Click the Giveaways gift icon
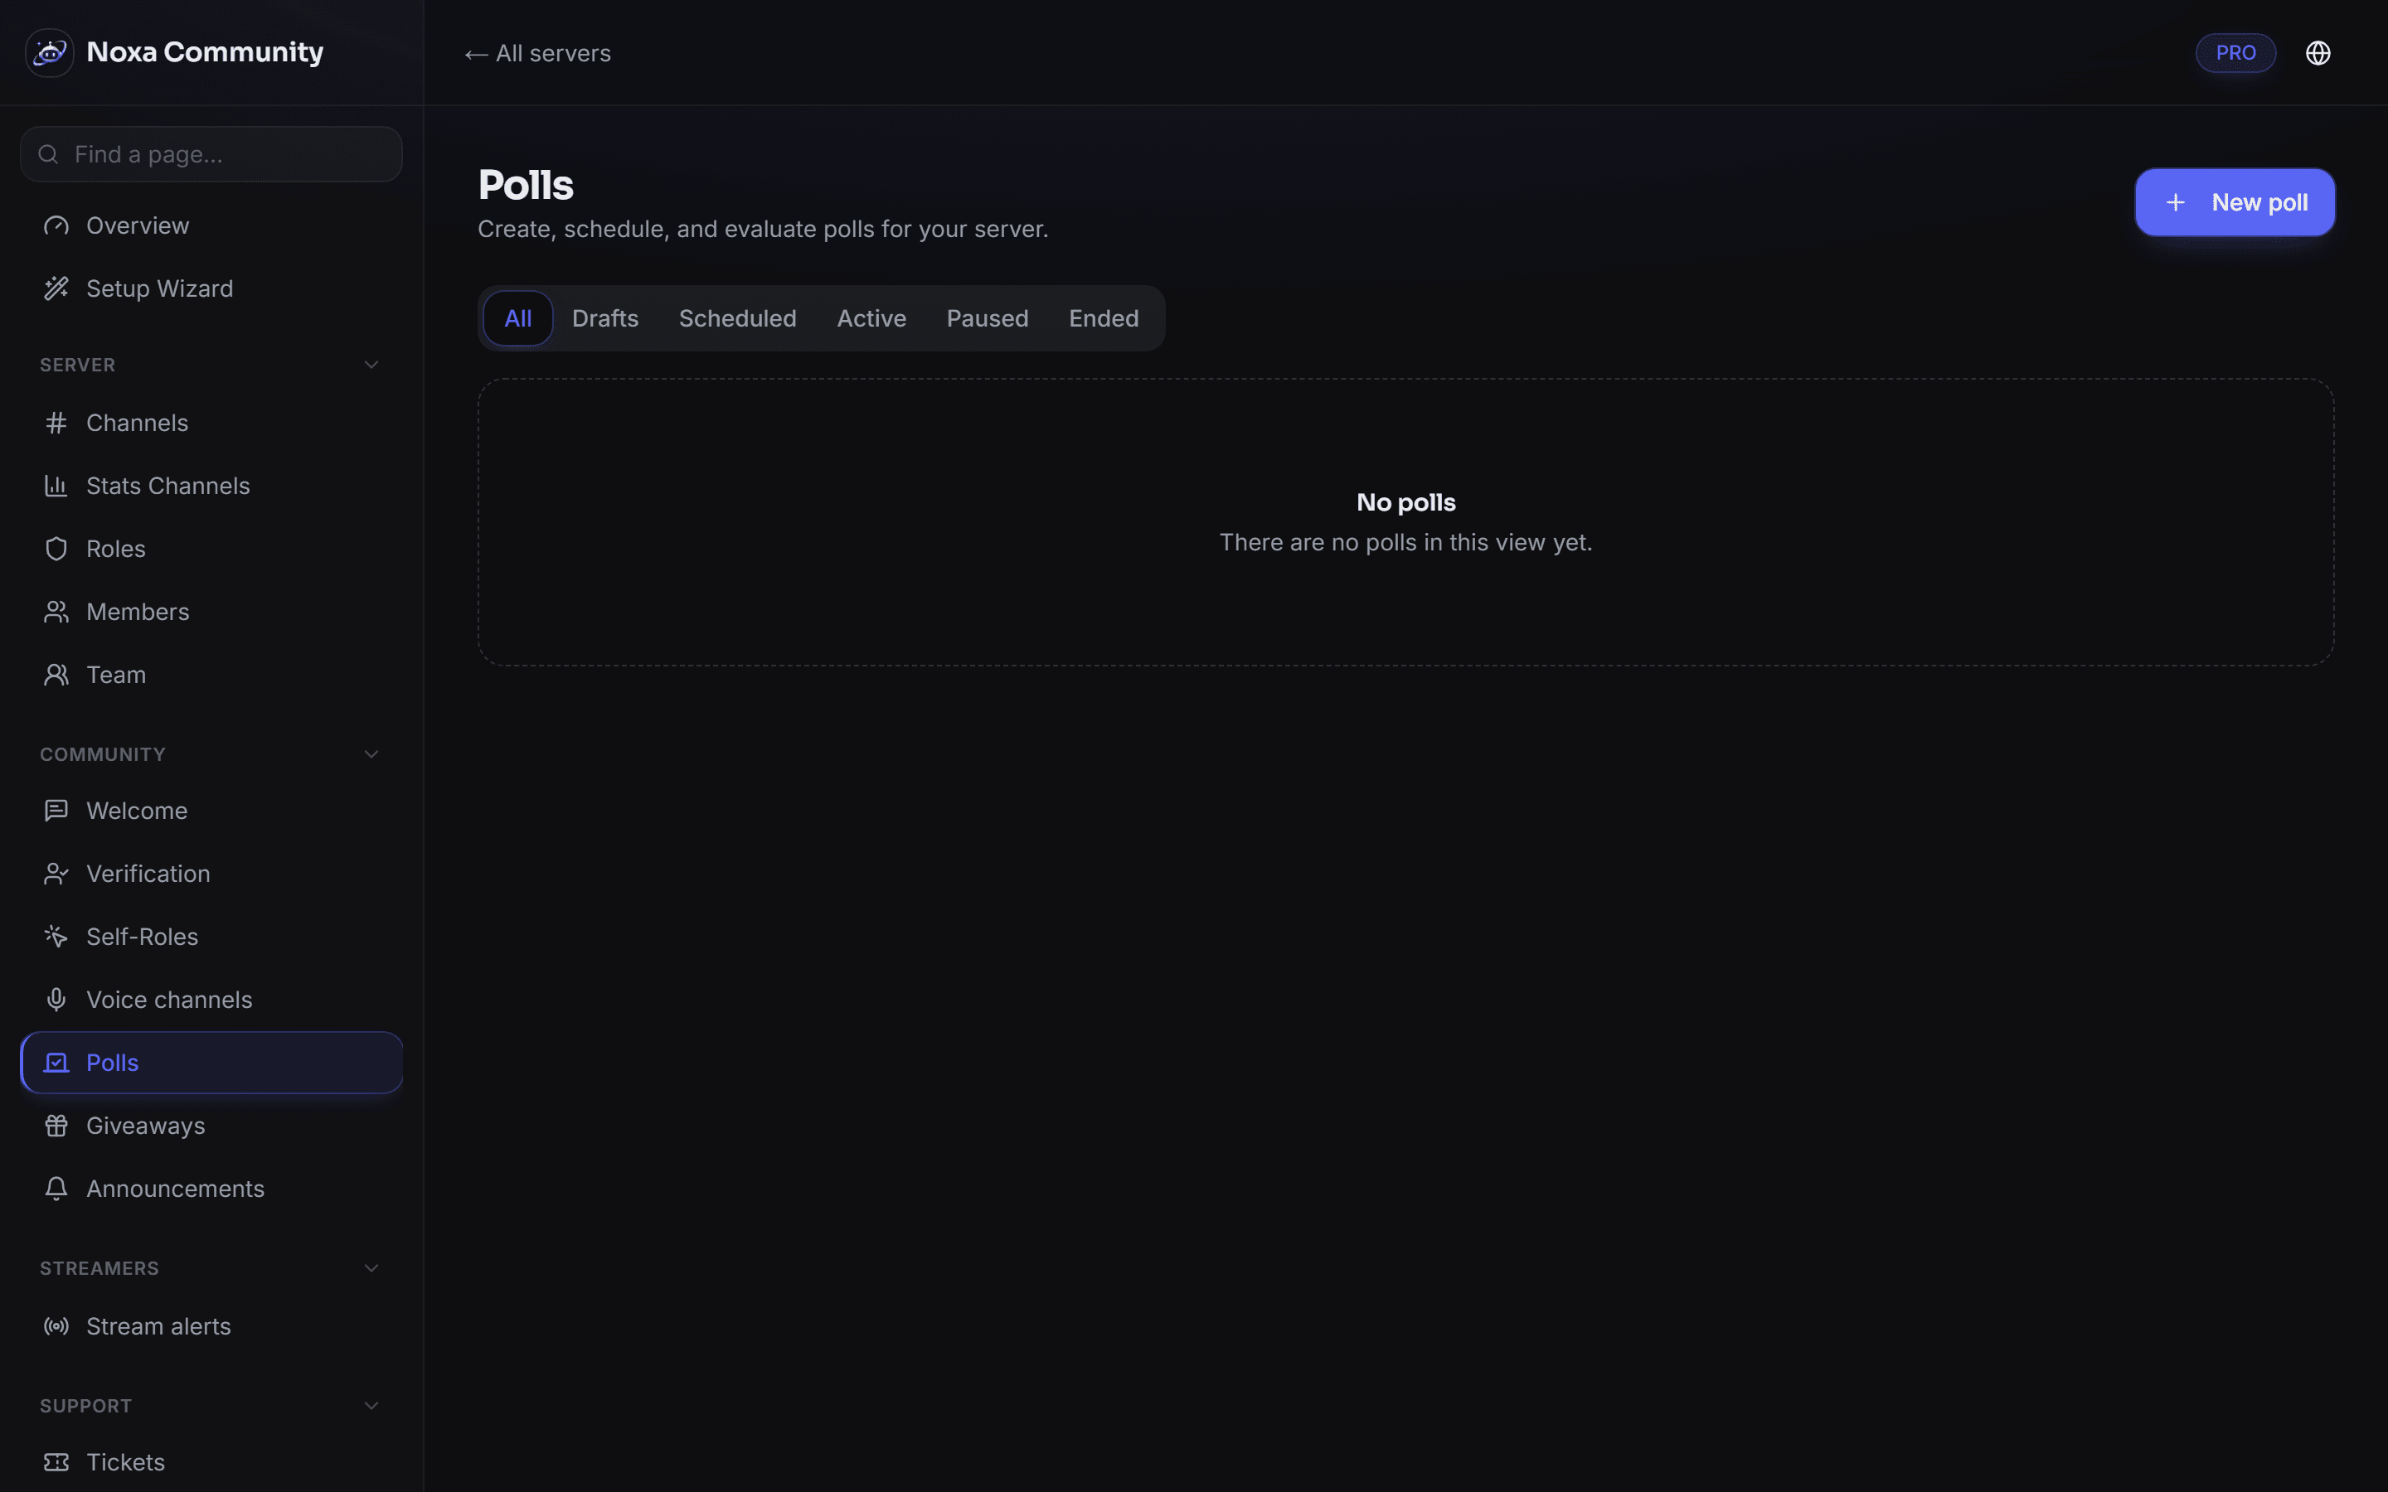This screenshot has height=1492, width=2388. tap(56, 1127)
